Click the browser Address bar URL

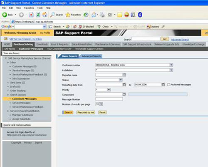pyautogui.click(x=34, y=22)
